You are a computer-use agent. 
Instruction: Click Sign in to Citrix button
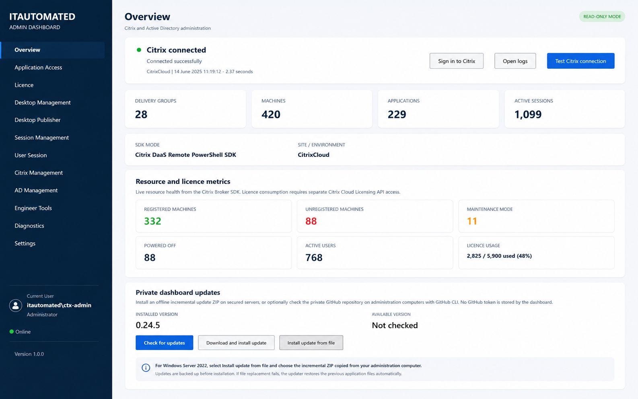pos(457,61)
